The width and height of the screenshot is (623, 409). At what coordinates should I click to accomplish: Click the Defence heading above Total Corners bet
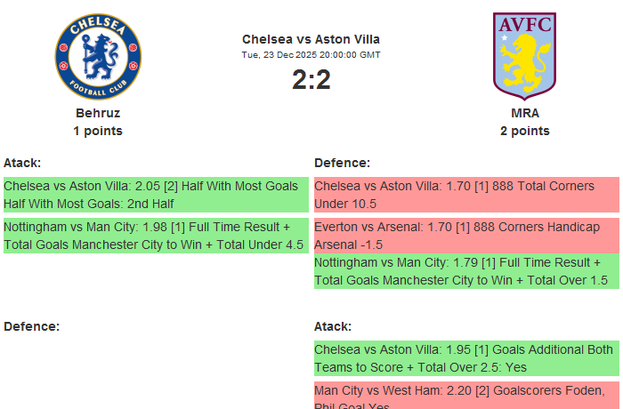point(342,163)
